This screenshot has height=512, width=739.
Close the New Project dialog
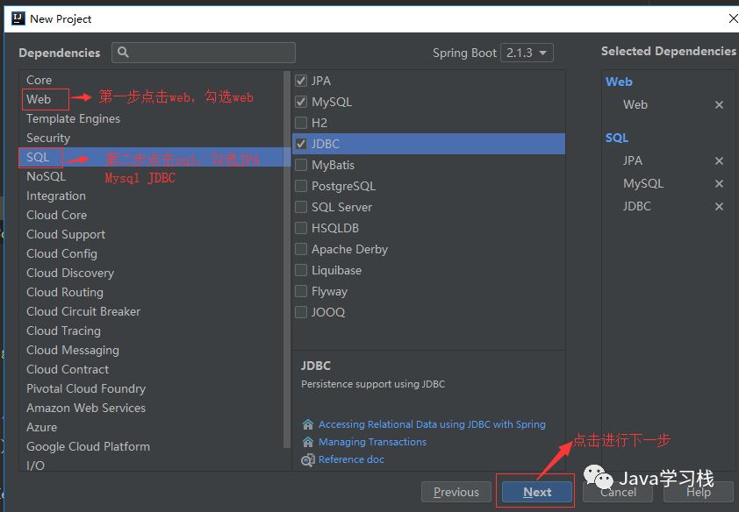coord(733,18)
